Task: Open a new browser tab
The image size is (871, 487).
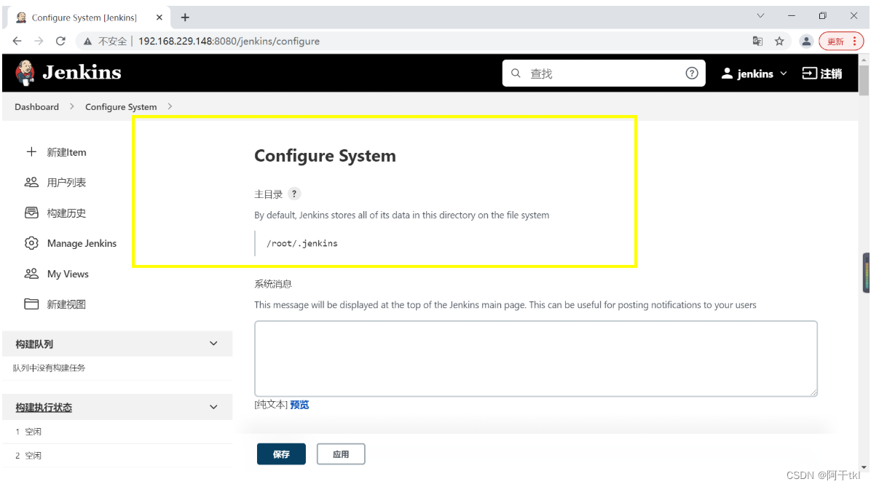Action: pyautogui.click(x=185, y=17)
